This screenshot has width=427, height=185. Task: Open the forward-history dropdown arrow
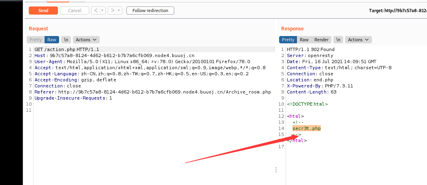pos(119,11)
